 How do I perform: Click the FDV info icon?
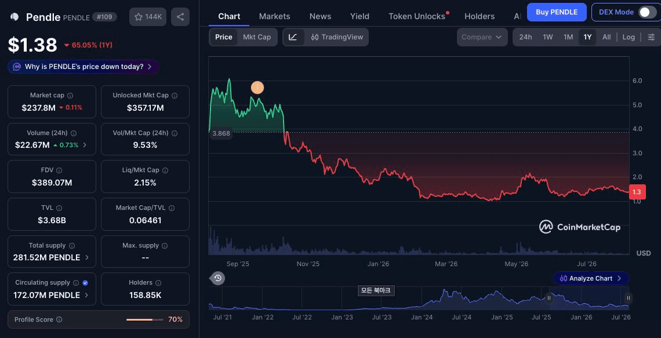tap(59, 170)
